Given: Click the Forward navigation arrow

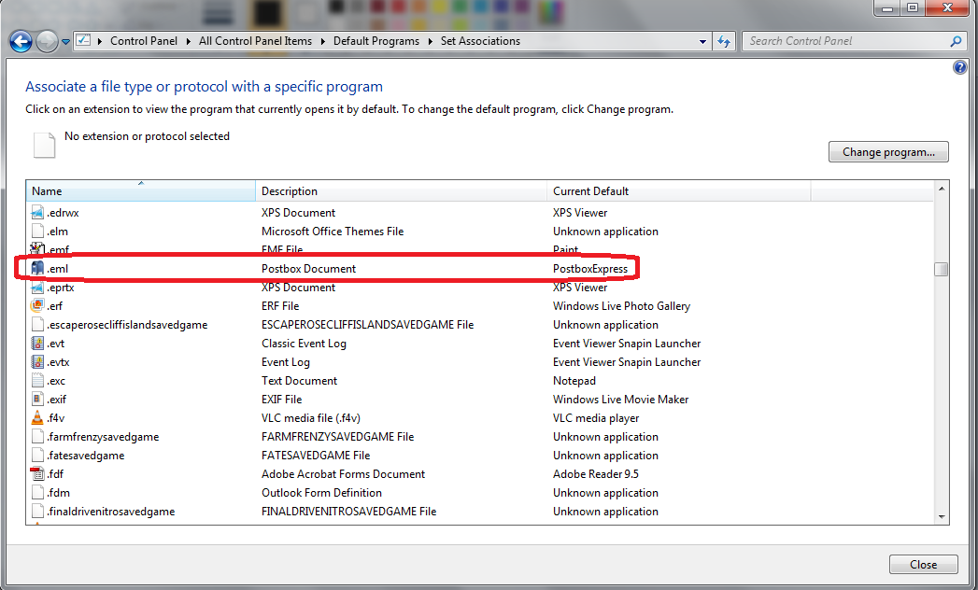Looking at the screenshot, I should coord(47,42).
